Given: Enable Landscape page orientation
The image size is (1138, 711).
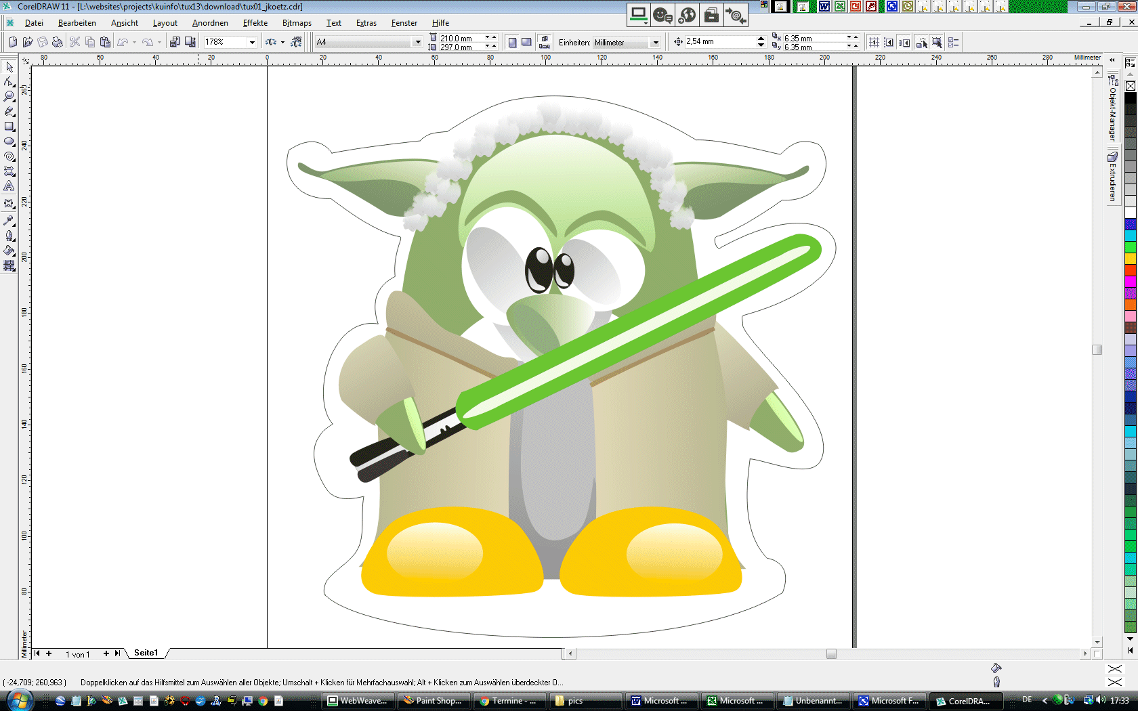Looking at the screenshot, I should [x=526, y=42].
